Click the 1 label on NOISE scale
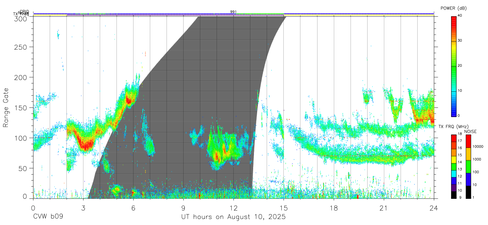Screen dimensions: 488x225 tap(473, 197)
